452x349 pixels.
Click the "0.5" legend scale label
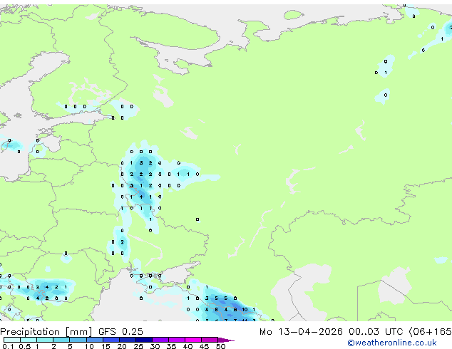25,346
